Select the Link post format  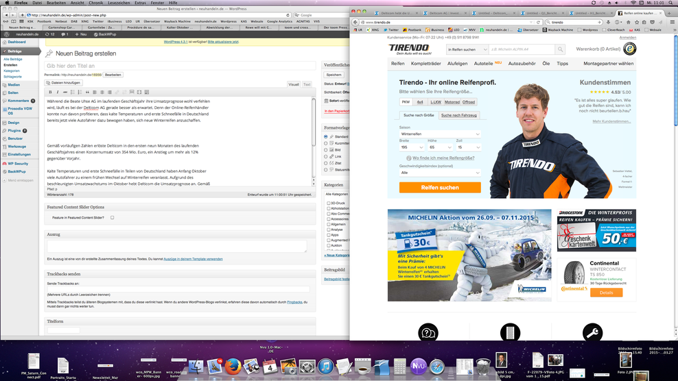[326, 156]
